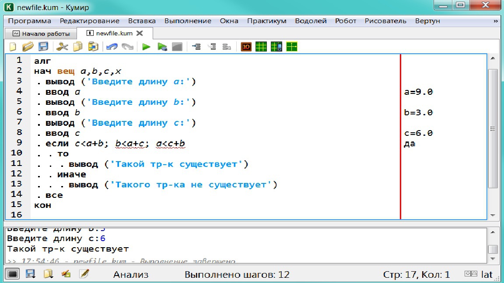Save the program with floppy icon
The width and height of the screenshot is (504, 283).
coord(43,47)
